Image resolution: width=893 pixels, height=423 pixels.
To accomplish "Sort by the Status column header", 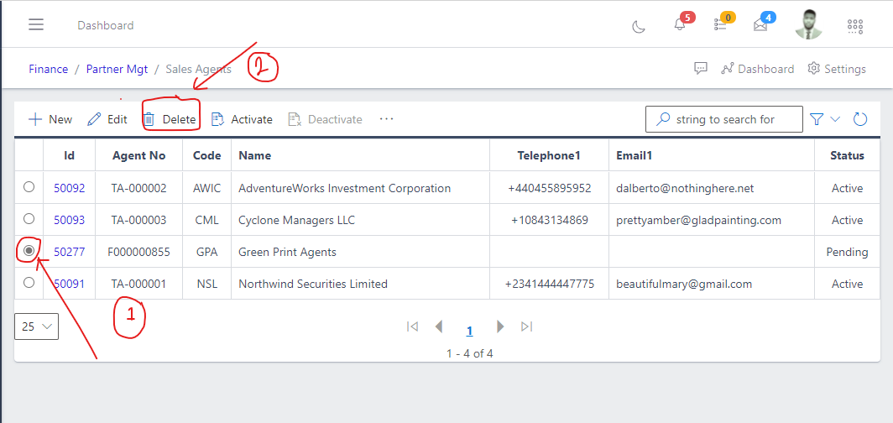I will click(x=847, y=155).
